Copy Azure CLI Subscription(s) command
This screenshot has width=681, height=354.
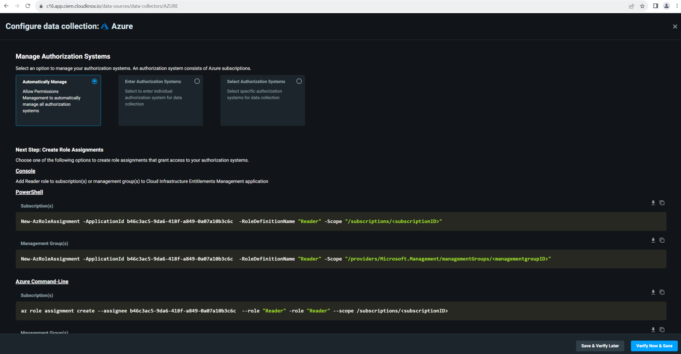662,292
